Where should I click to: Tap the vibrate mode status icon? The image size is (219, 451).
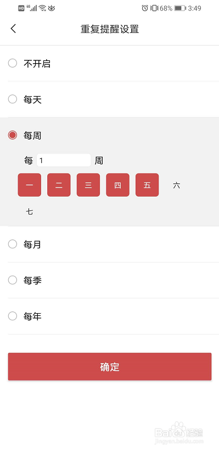pos(154,8)
